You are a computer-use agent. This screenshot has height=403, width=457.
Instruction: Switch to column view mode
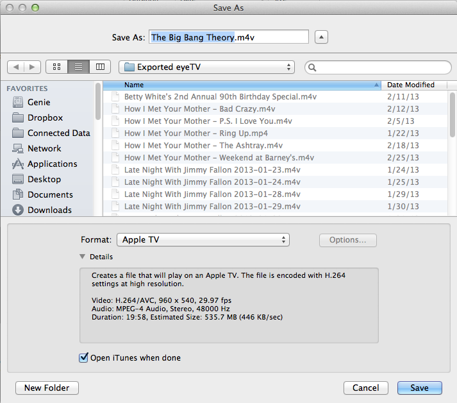[99, 67]
